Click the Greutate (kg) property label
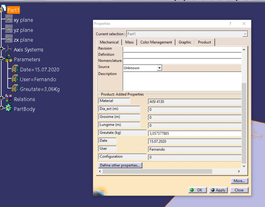Screen dimensions: 265x207 pyautogui.click(x=122, y=133)
